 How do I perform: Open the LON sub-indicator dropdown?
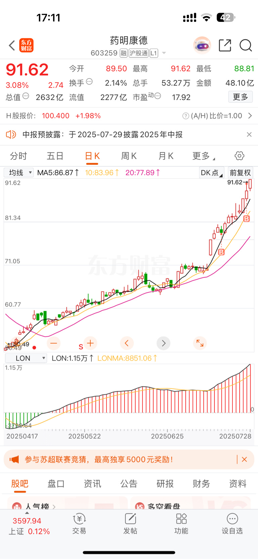point(26,358)
